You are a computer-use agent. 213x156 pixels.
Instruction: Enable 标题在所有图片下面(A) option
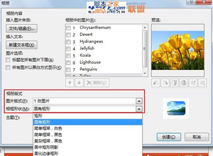point(8,60)
